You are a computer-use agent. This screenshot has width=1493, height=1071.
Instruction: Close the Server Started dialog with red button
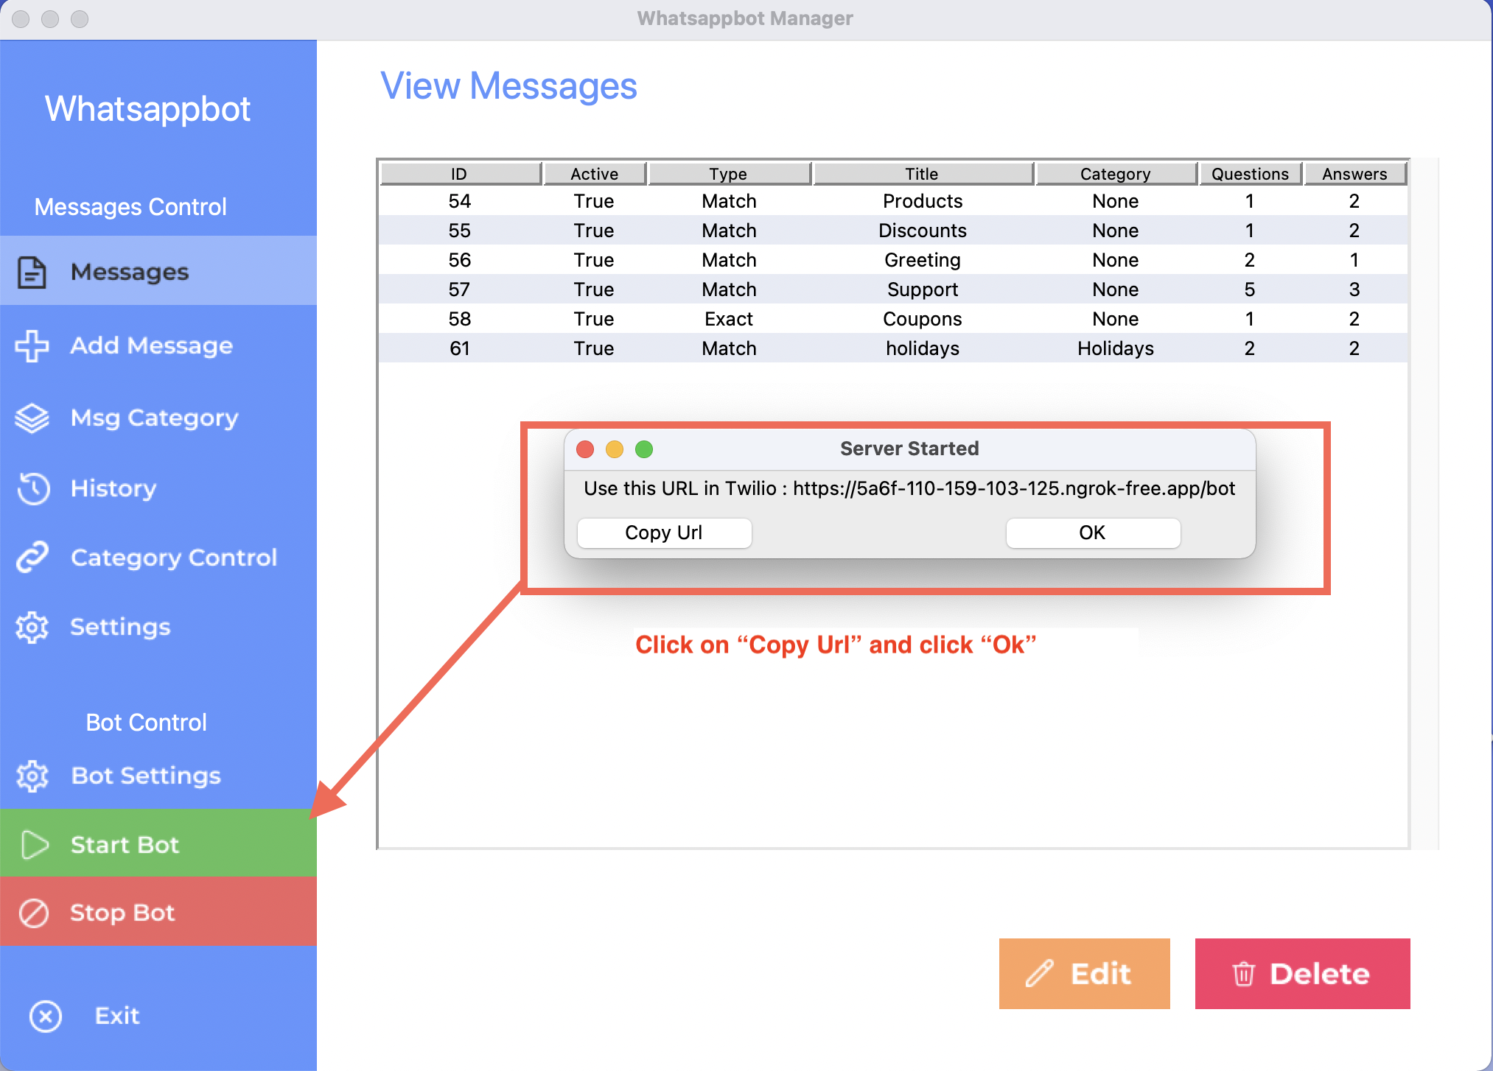(x=585, y=449)
